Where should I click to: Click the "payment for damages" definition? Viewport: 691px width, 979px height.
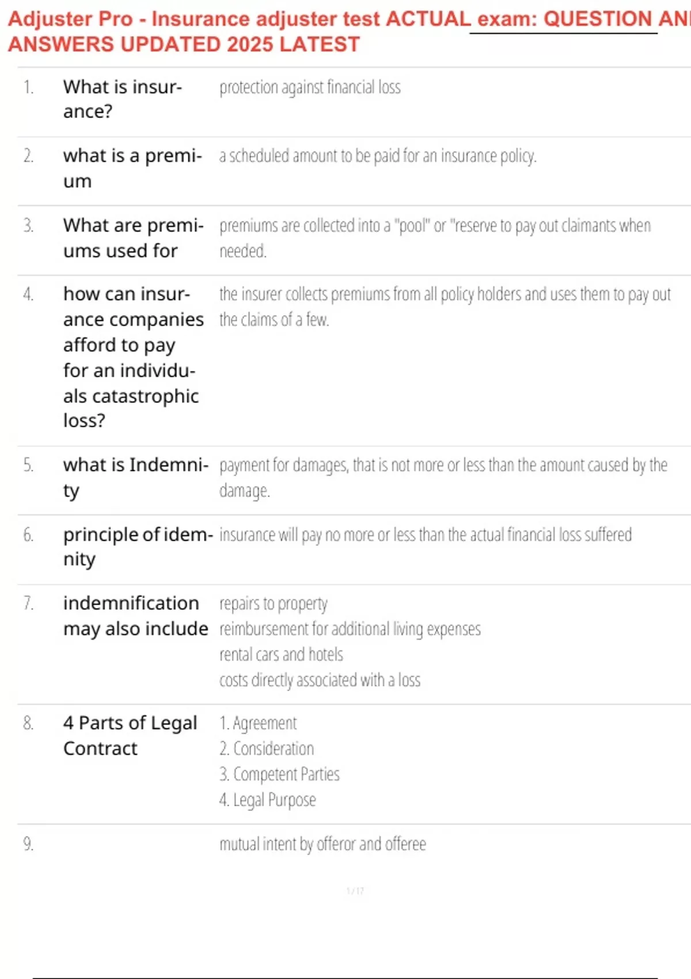click(443, 477)
